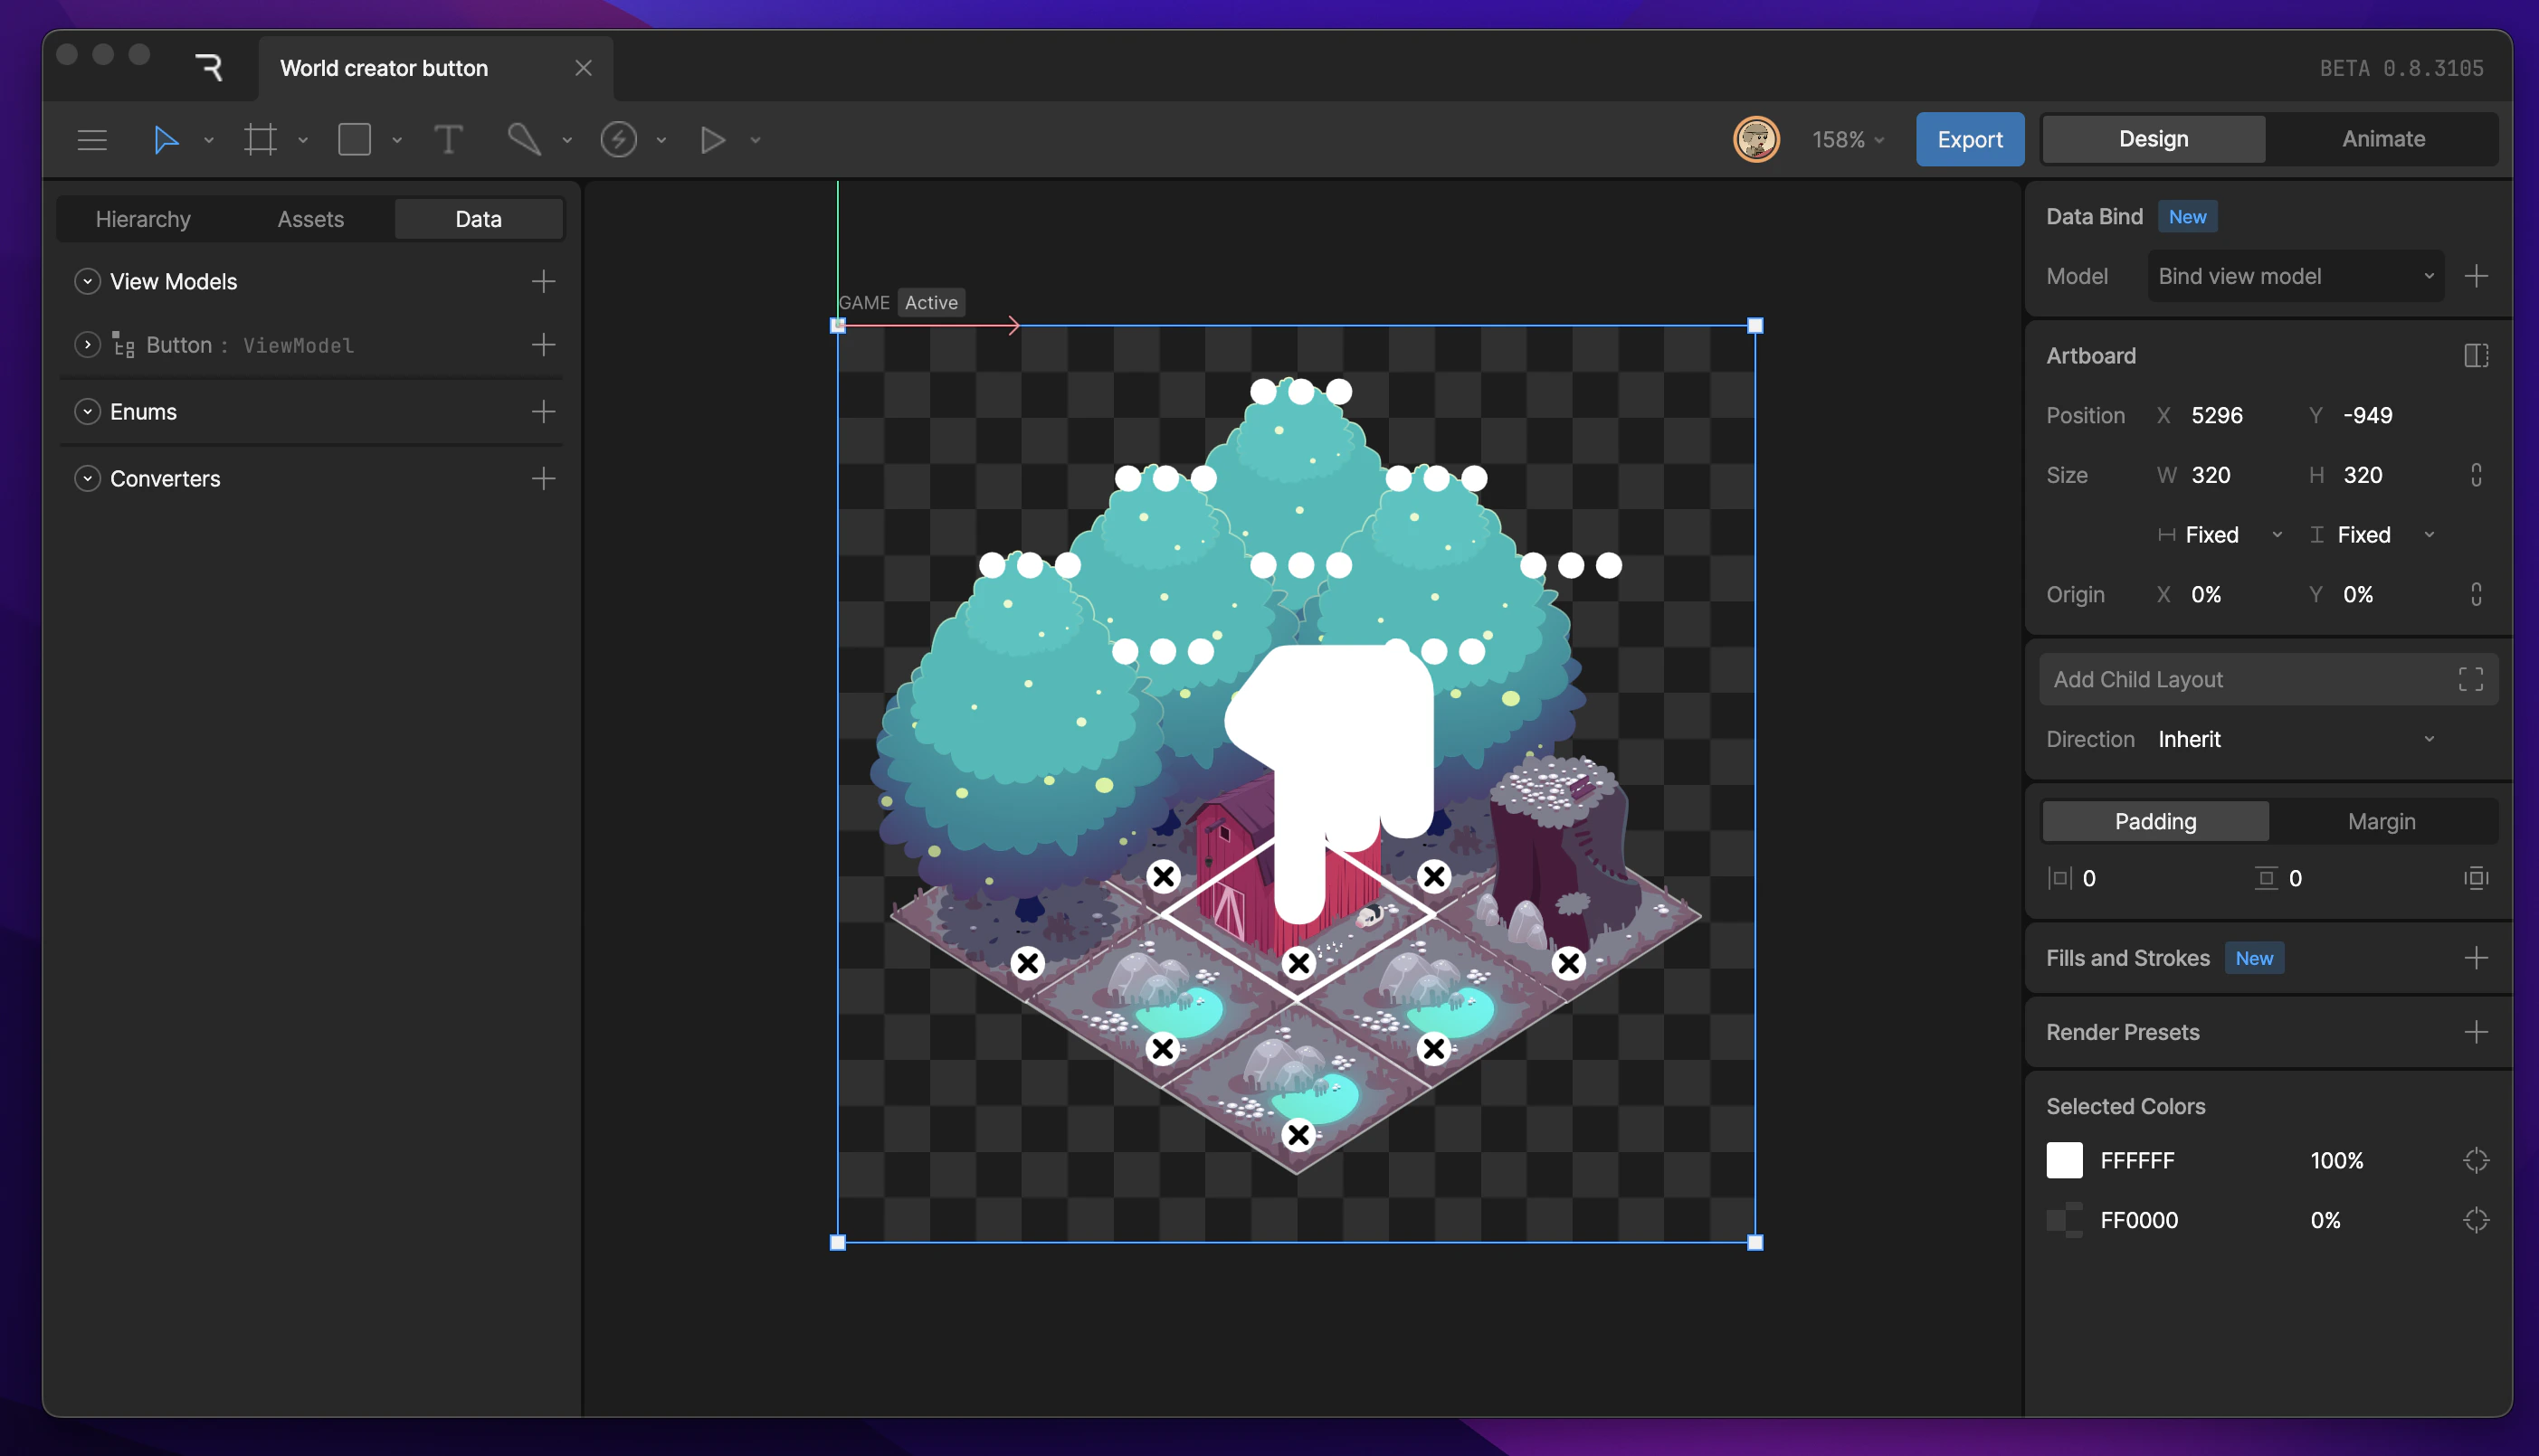Click the FFFFFF color swatch under Selected Colors
Image resolution: width=2539 pixels, height=1456 pixels.
(2066, 1160)
